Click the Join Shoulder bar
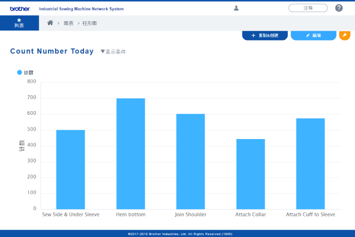This screenshot has width=355, height=237. 190,161
